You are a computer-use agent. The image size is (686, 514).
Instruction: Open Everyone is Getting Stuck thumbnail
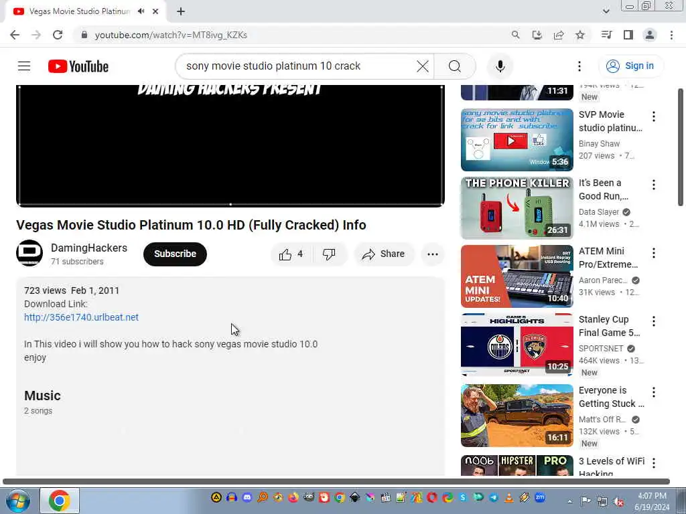517,415
